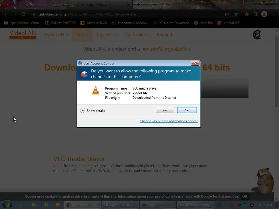Screen dimensions: 279x209
Task: Switch to Chrome Downloads taskbar button
Action: [83, 205]
